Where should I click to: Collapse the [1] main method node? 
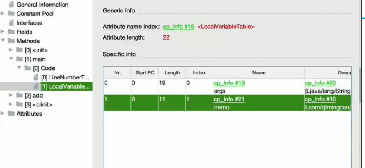pyautogui.click(x=11, y=59)
